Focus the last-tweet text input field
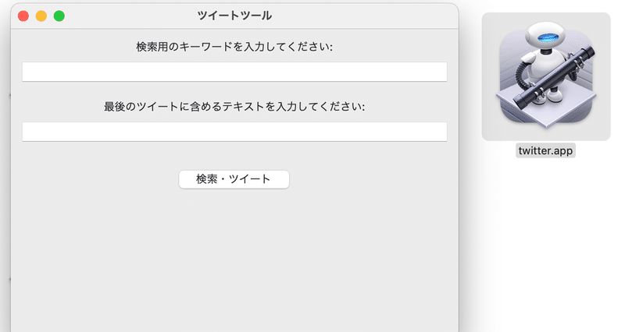 pyautogui.click(x=234, y=132)
